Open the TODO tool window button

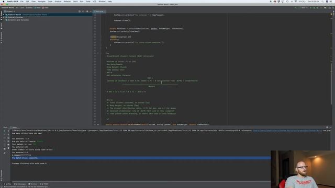click(x=44, y=184)
